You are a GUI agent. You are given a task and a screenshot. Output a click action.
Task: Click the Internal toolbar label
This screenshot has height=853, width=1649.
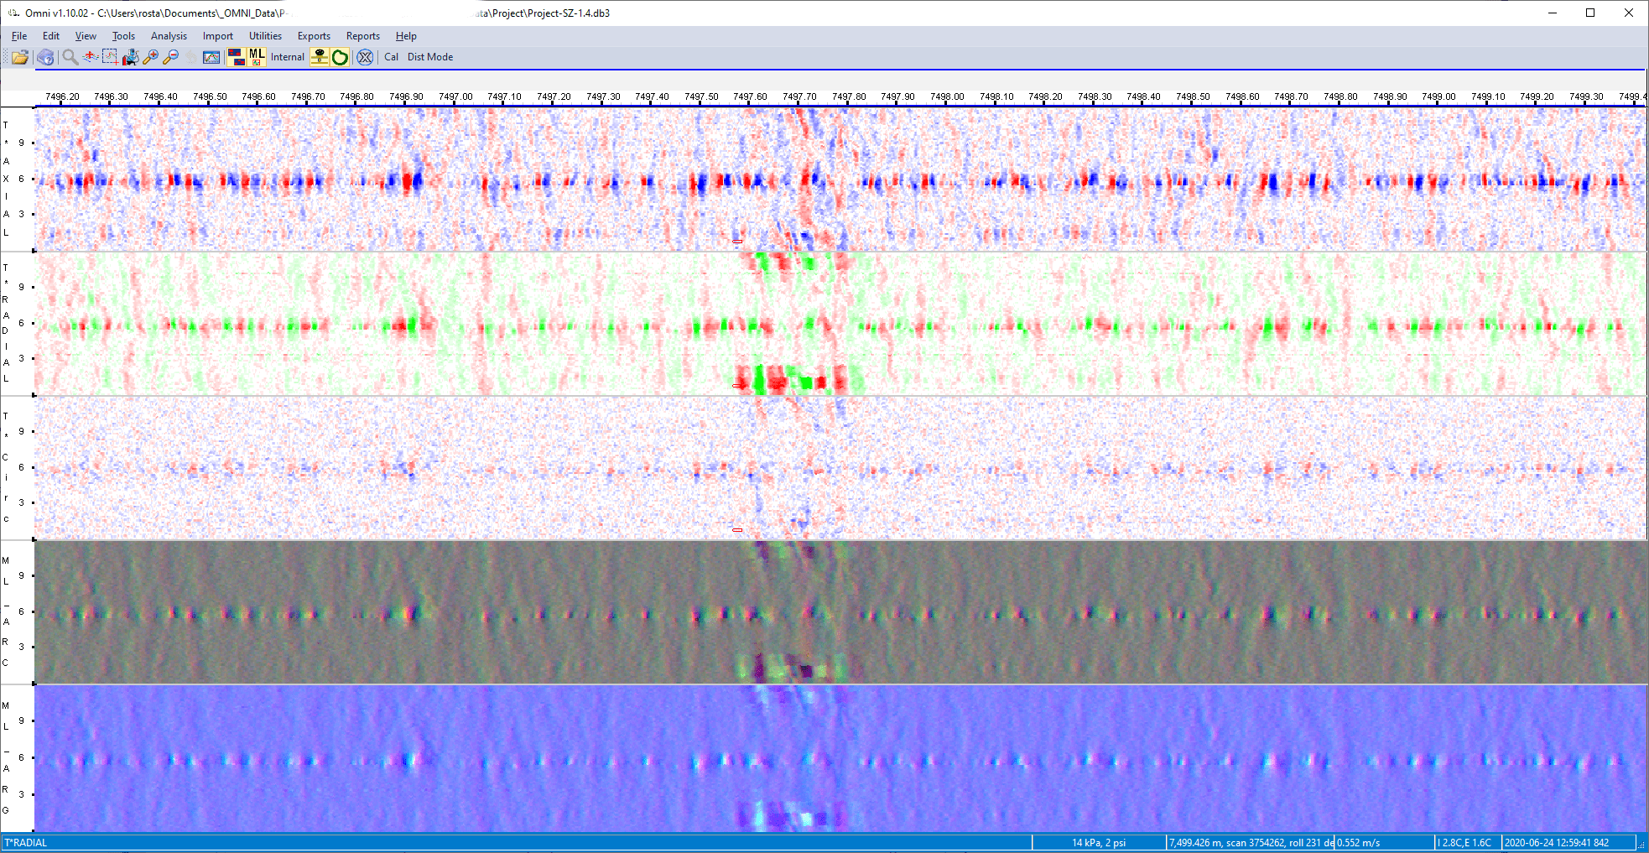click(287, 57)
